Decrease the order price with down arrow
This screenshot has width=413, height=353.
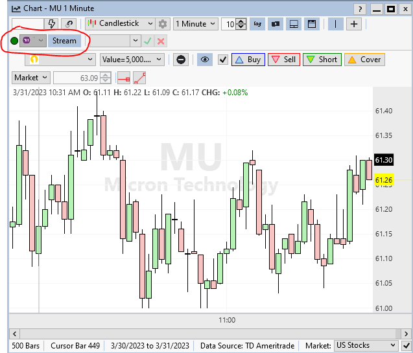click(105, 81)
